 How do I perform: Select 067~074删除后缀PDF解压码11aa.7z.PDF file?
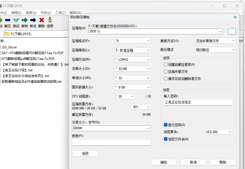[32, 53]
